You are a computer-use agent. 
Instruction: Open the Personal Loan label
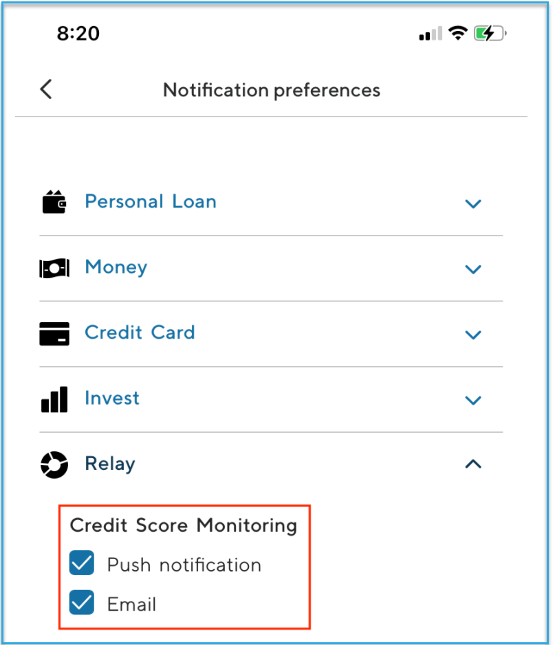151,202
